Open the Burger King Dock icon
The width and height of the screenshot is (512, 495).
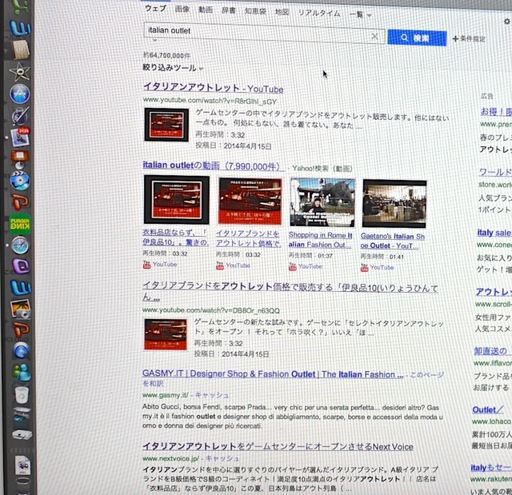point(20,224)
